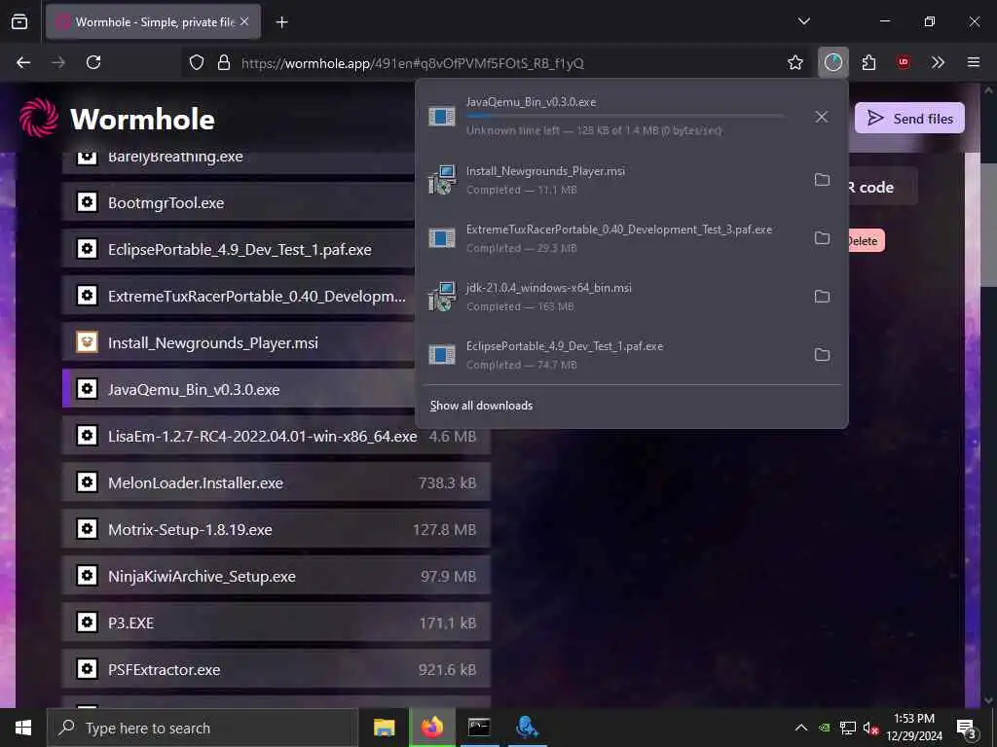Cancel JavaQemu_Bin_v0.3.0.exe download

click(x=822, y=117)
